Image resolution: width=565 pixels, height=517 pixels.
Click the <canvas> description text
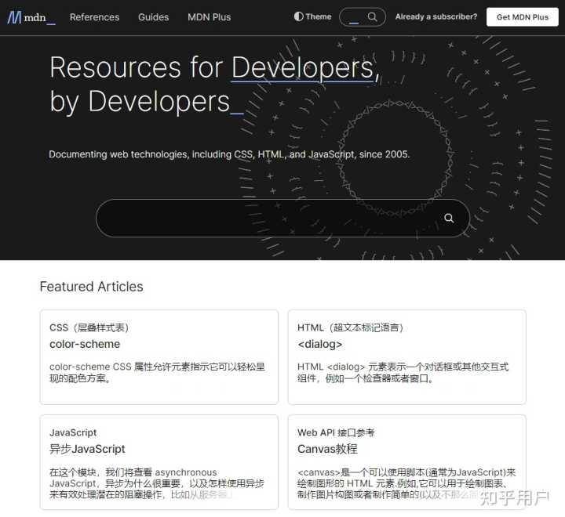coord(406,483)
